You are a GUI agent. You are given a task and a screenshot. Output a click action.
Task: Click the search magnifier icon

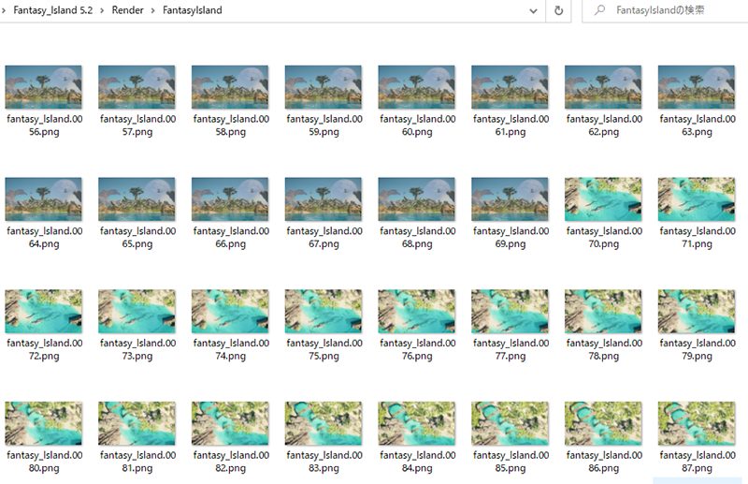pyautogui.click(x=597, y=11)
